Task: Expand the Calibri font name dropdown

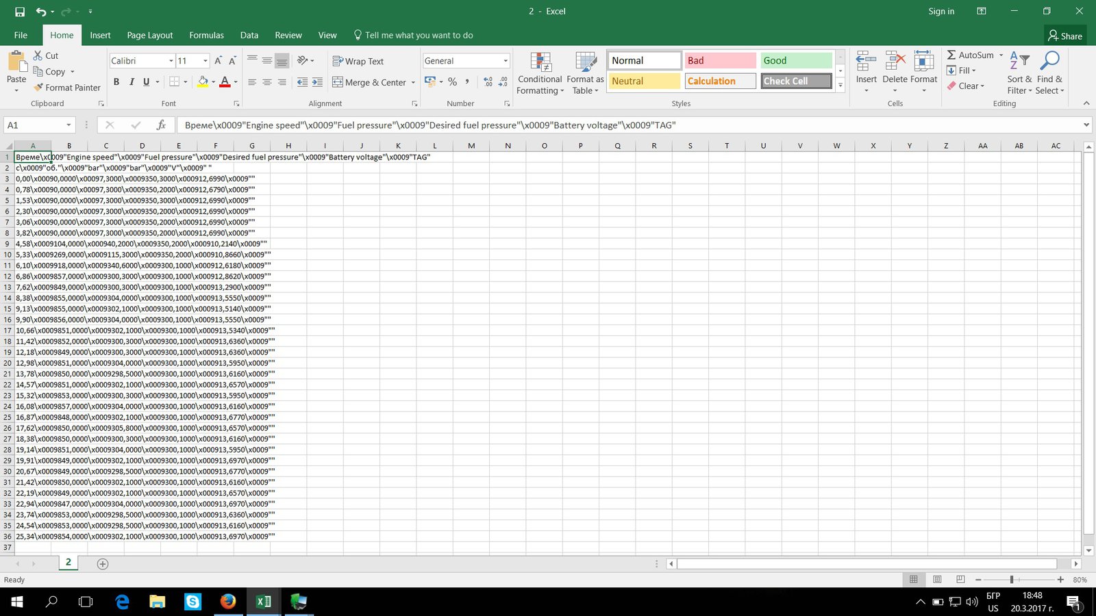Action: click(x=171, y=61)
